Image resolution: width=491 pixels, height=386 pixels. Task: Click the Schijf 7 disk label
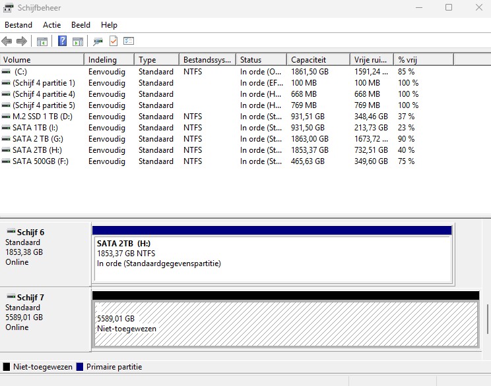coord(30,297)
